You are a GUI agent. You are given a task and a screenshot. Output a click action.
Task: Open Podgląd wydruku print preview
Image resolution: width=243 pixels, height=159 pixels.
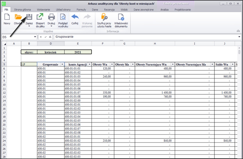tap(63, 17)
